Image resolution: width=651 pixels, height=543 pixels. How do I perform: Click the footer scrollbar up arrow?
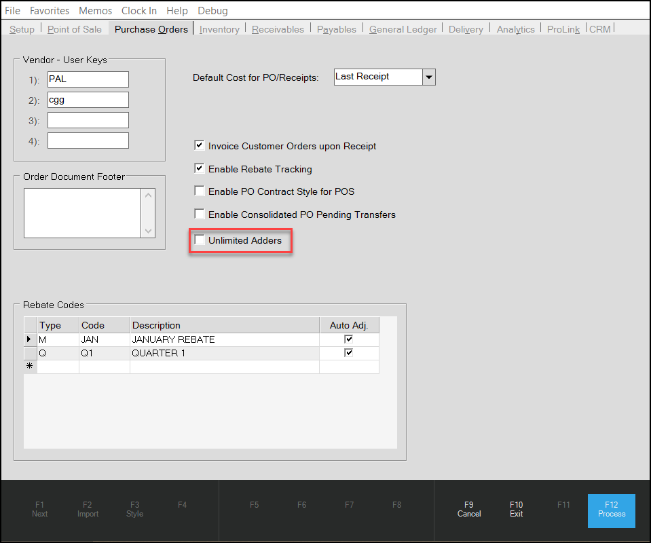(x=148, y=195)
